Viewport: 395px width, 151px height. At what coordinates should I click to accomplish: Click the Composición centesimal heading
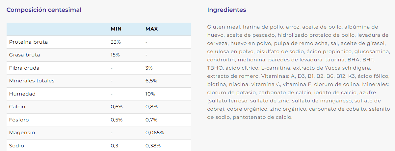pos(44,10)
